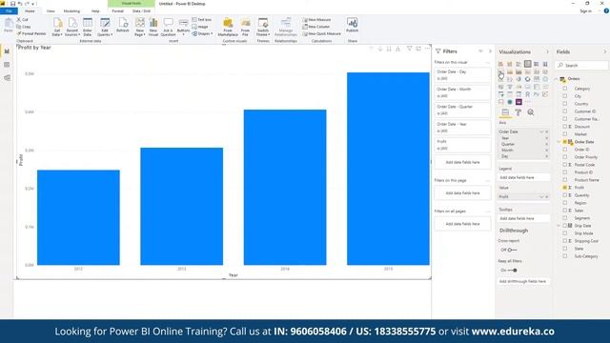Open the Data / Drill ribbon tab
The width and height of the screenshot is (610, 343).
click(141, 11)
